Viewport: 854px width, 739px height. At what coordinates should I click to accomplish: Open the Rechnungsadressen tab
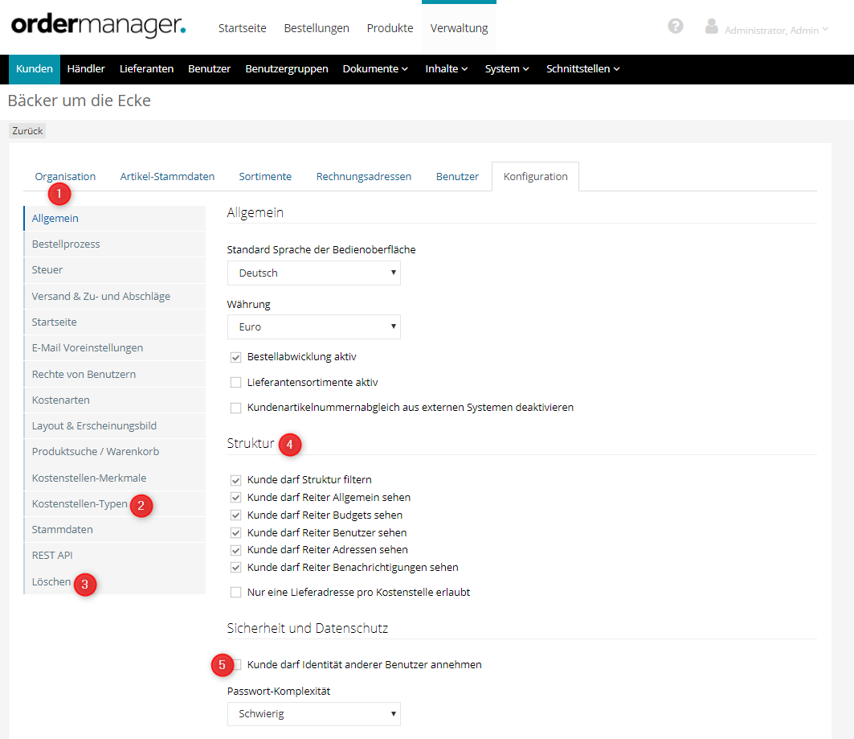point(363,177)
